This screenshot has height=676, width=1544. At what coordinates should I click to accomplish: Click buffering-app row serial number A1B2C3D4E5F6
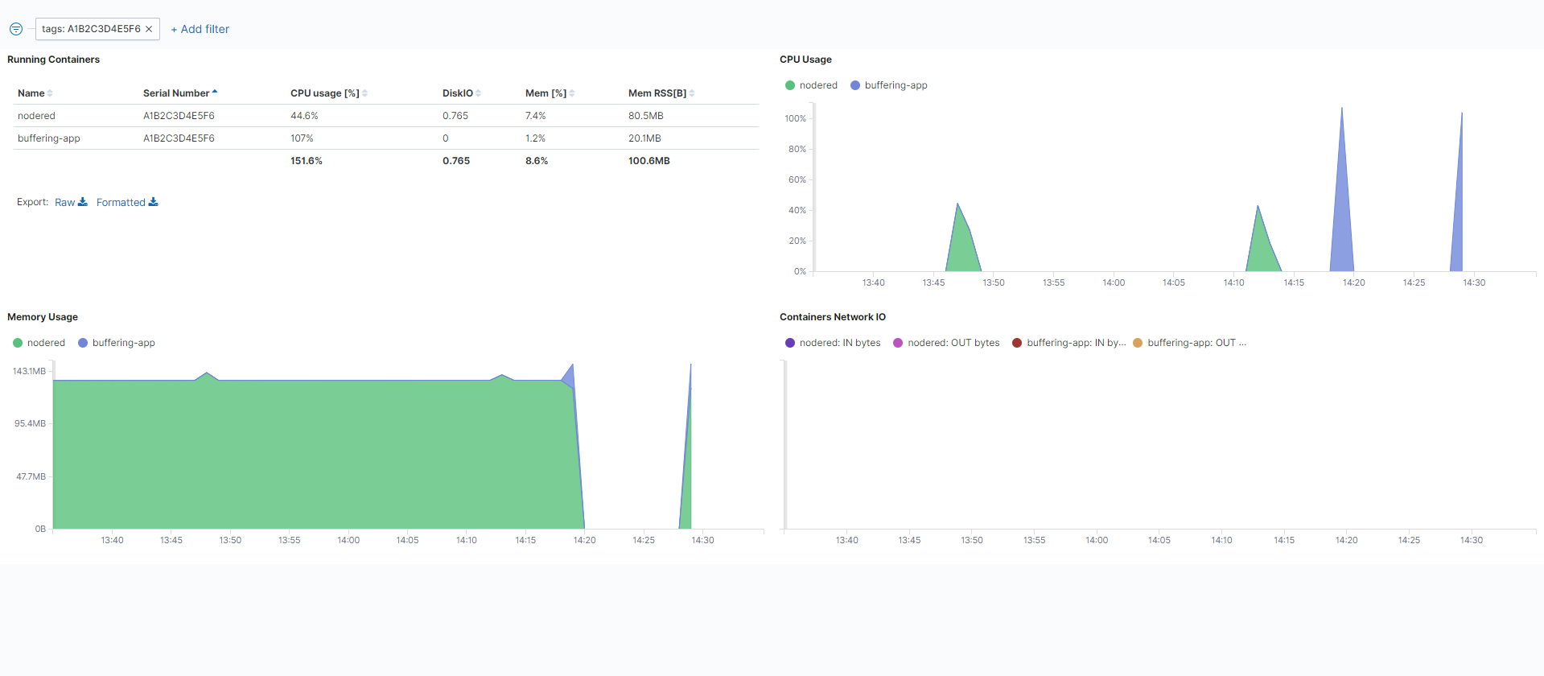tap(179, 138)
